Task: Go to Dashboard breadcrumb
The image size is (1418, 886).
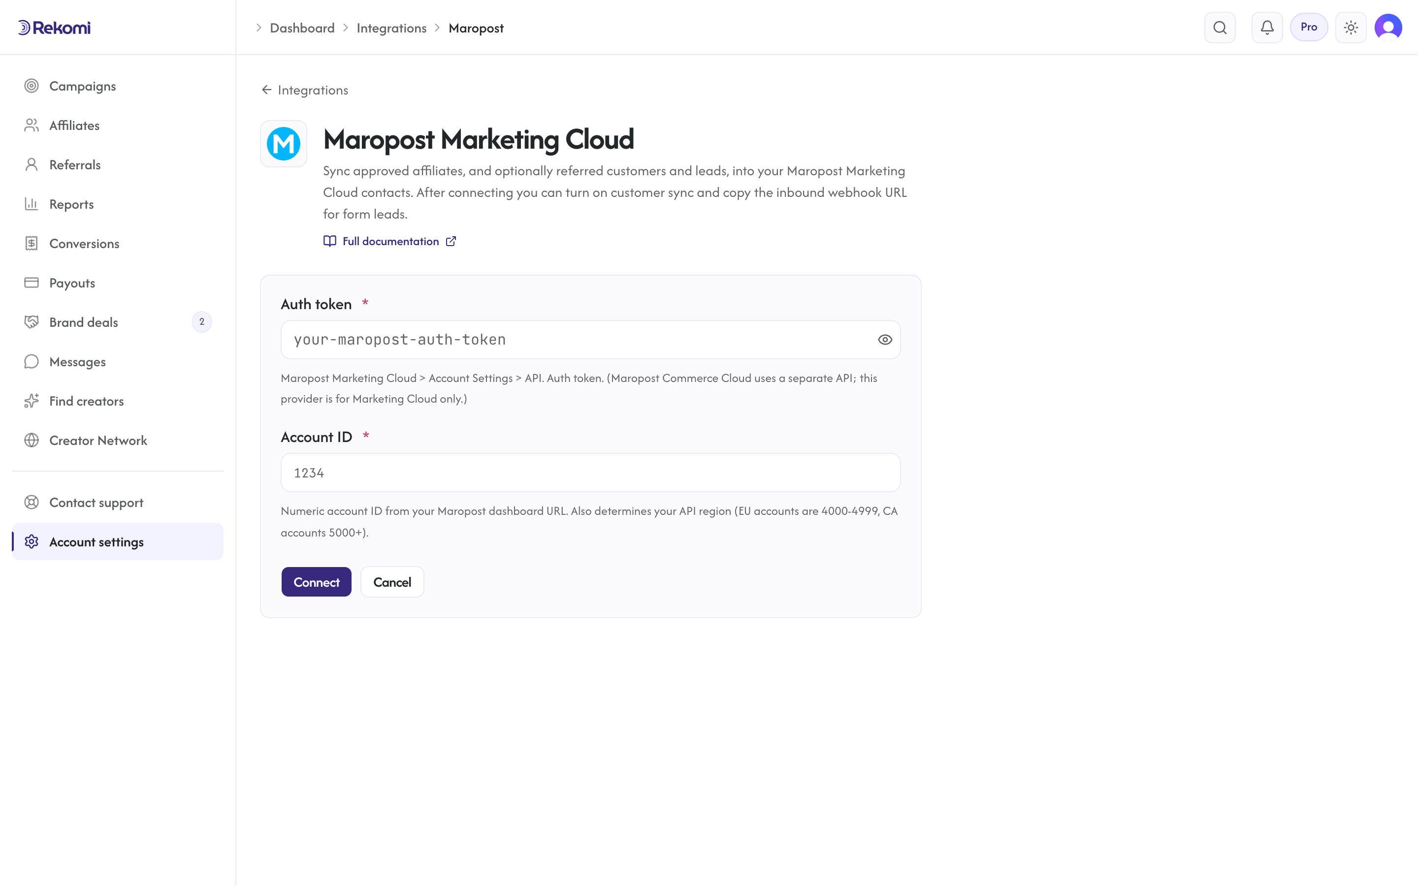Action: (302, 28)
